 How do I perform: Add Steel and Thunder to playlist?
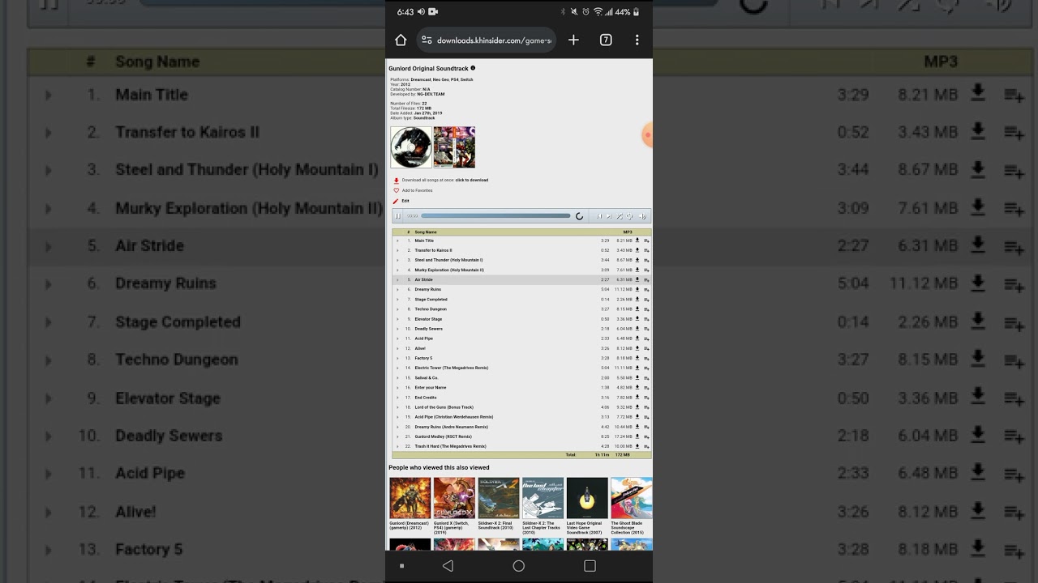click(646, 260)
